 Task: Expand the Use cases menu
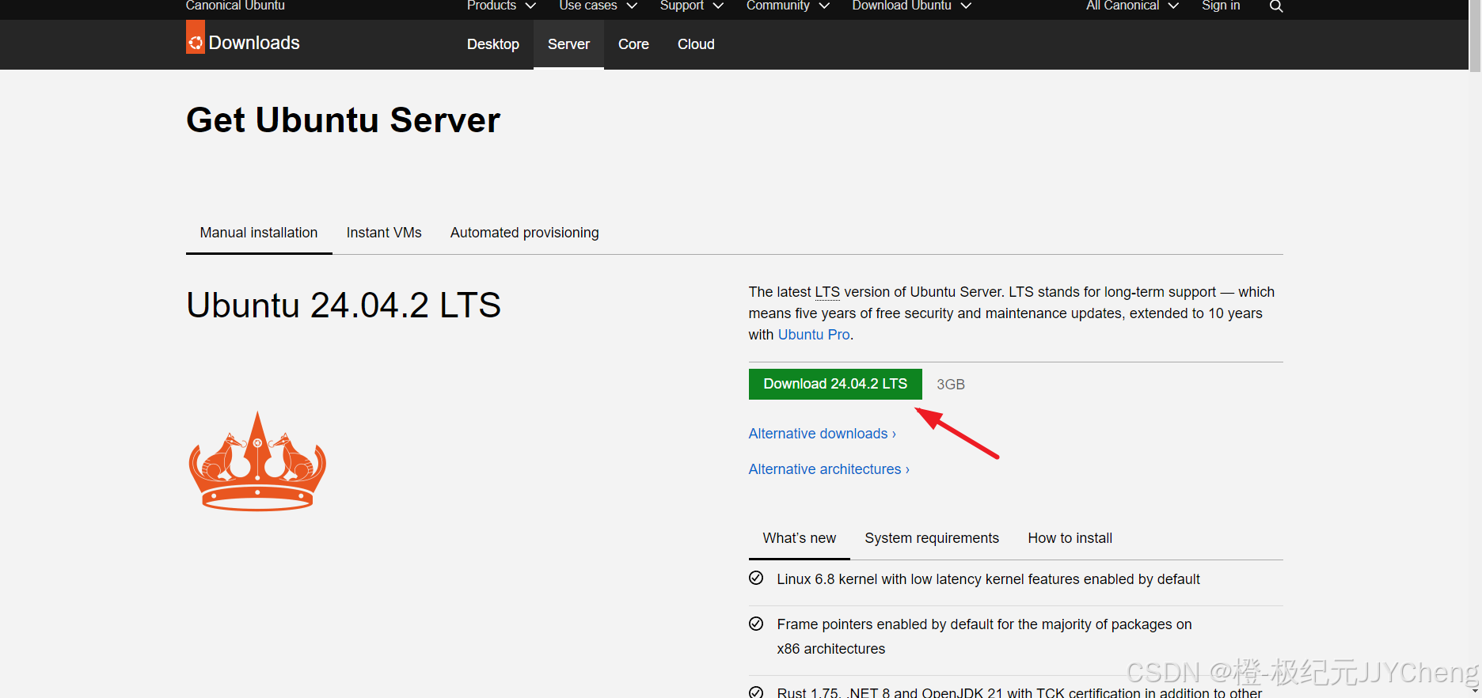coord(598,6)
